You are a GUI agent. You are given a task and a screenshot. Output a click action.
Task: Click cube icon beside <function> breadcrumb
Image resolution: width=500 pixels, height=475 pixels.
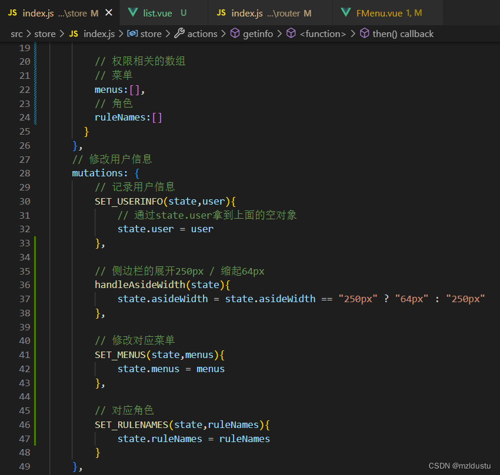(291, 33)
